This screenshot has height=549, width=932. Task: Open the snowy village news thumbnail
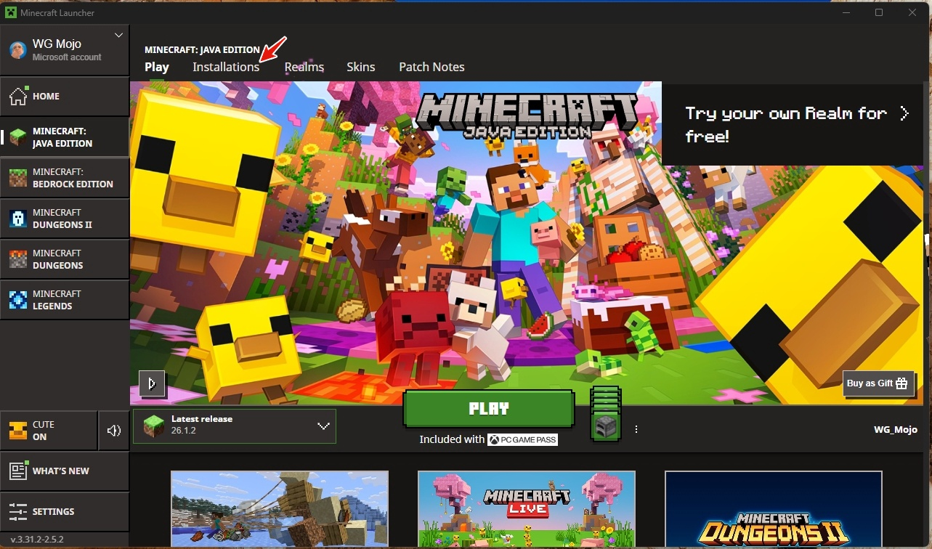tap(280, 509)
